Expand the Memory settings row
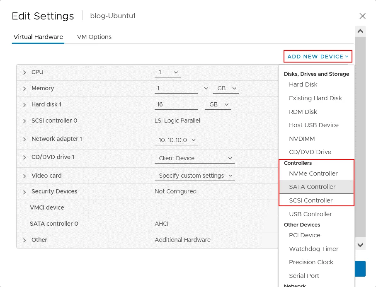The image size is (376, 287). coord(25,89)
